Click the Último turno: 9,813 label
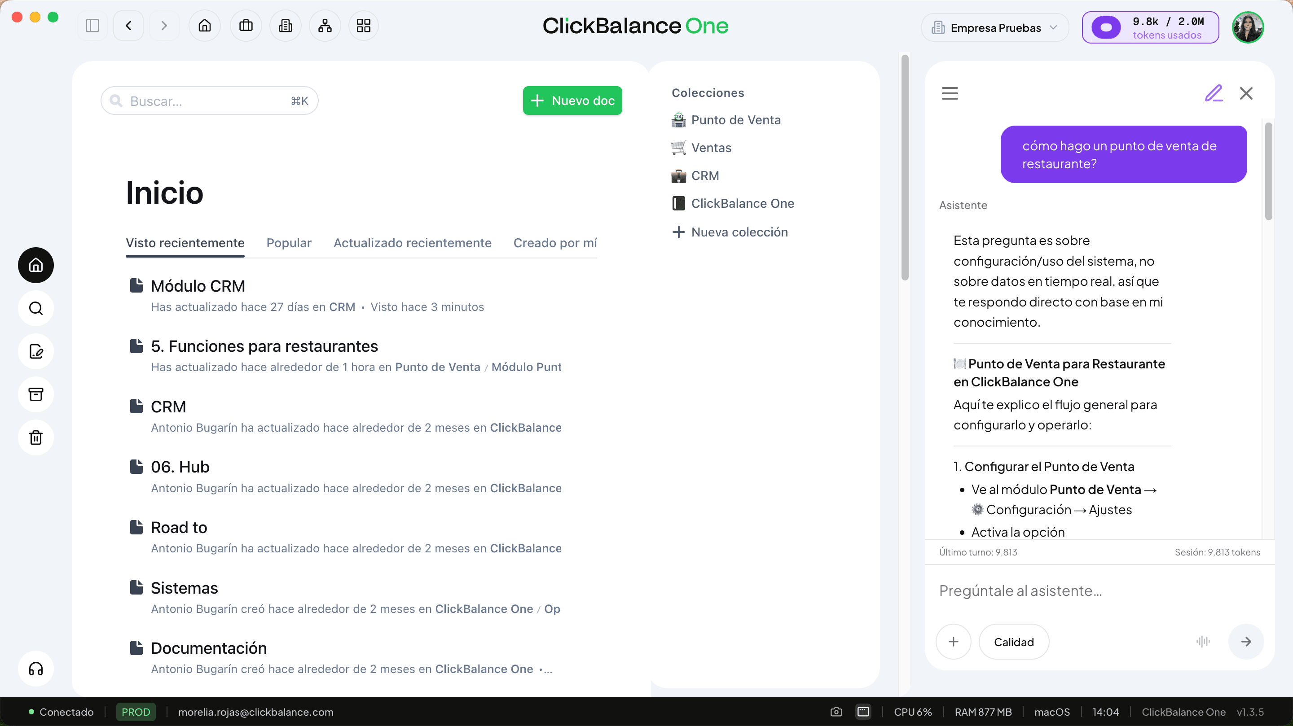 (978, 552)
